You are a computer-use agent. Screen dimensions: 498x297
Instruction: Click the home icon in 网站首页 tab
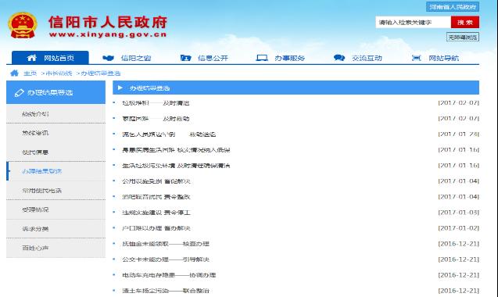(32, 58)
